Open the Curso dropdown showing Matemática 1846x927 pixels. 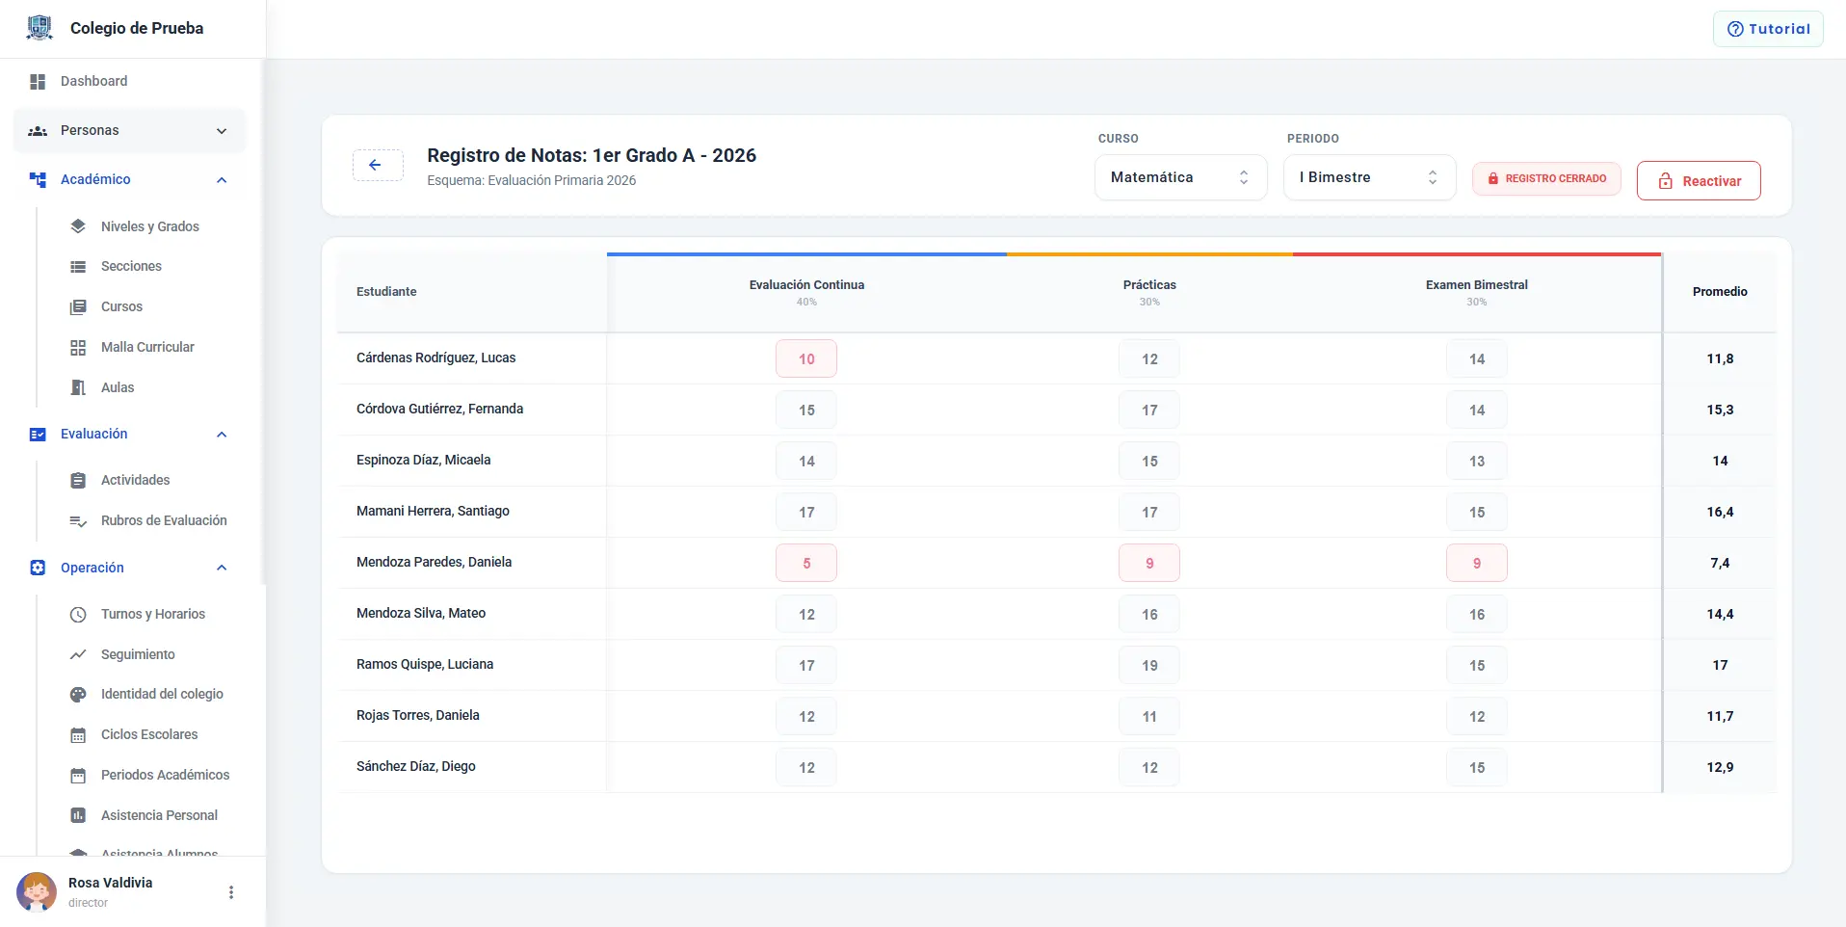pos(1180,177)
